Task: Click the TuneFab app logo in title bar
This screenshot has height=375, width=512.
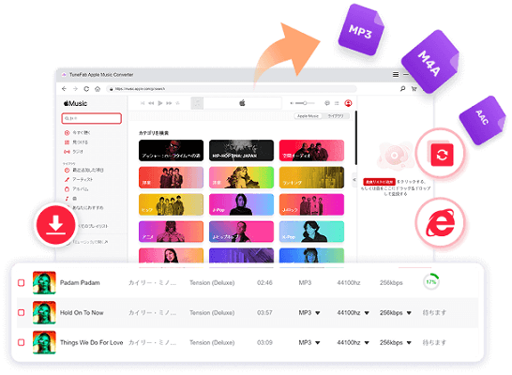Action: tap(64, 75)
